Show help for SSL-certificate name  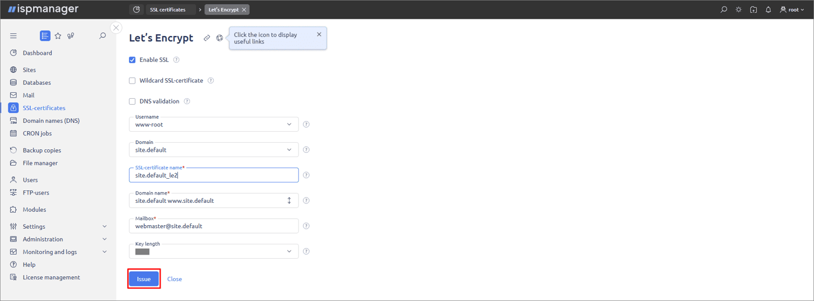pyautogui.click(x=306, y=175)
